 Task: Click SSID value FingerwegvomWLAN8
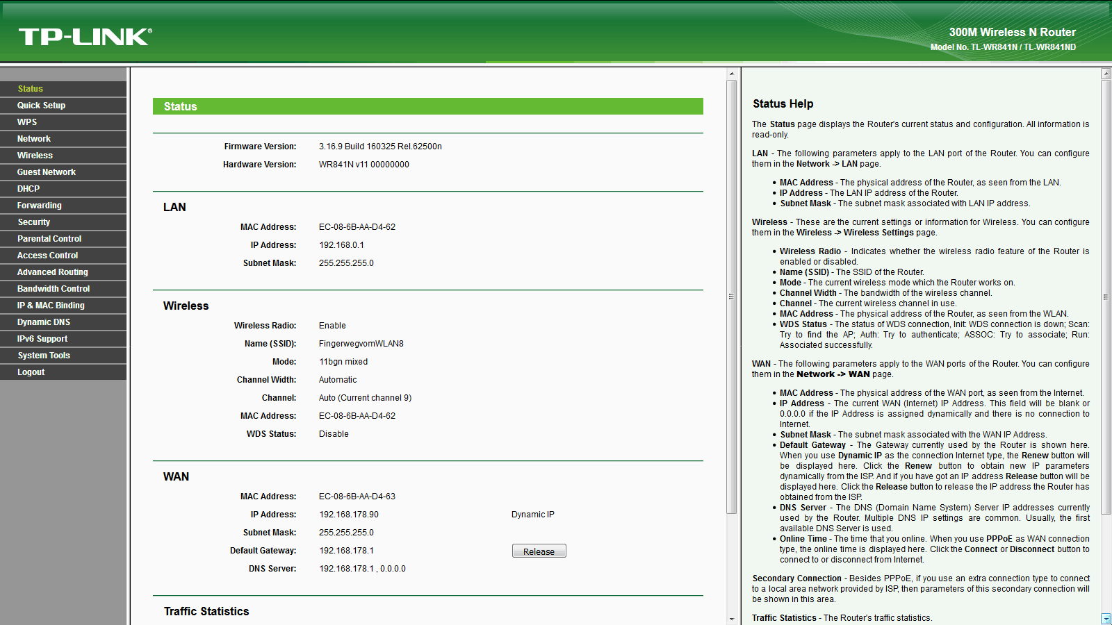pyautogui.click(x=361, y=344)
